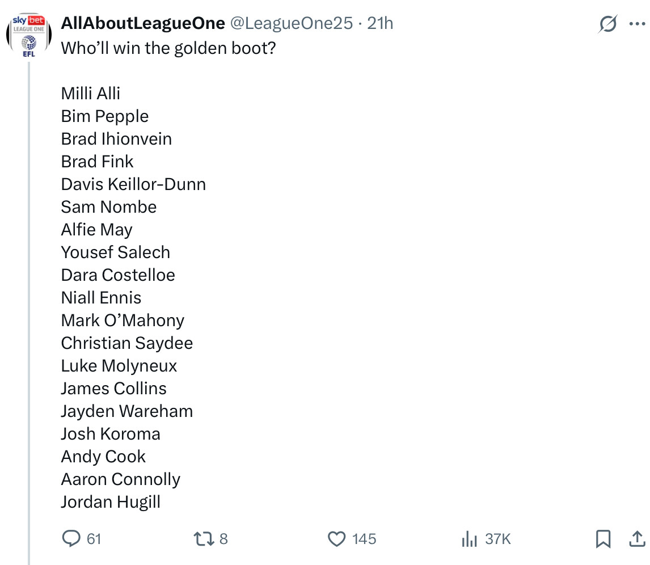Open the @LeagueOne25 handle link
This screenshot has height=565, width=650.
click(291, 23)
